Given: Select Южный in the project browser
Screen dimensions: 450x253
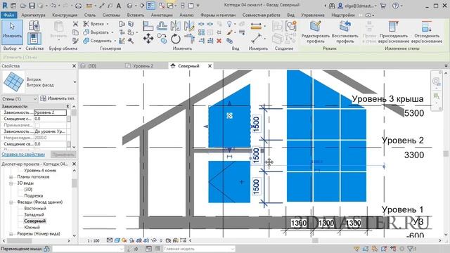Looking at the screenshot, I should click(x=32, y=228).
